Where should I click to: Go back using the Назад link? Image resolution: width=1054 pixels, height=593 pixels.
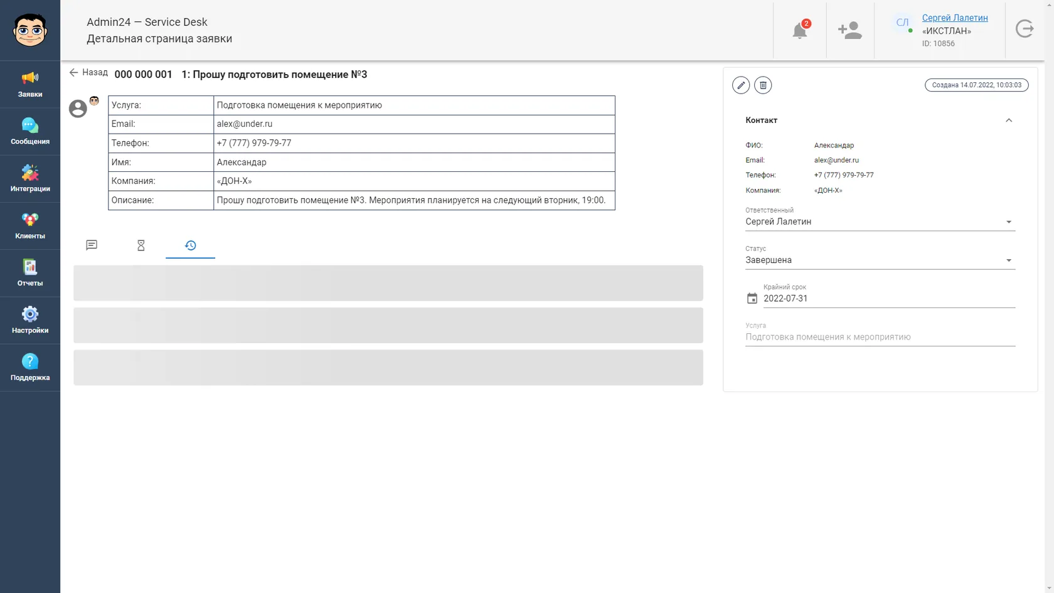[88, 73]
